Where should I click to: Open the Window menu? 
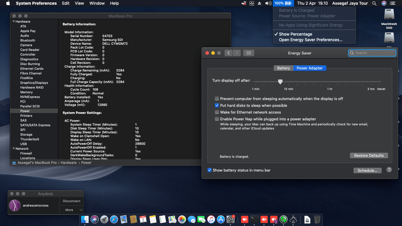(x=97, y=3)
